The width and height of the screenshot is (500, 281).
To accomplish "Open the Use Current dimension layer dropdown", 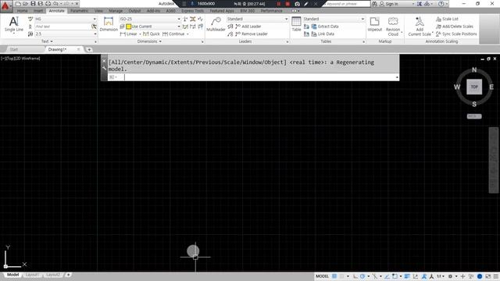I will click(x=153, y=27).
